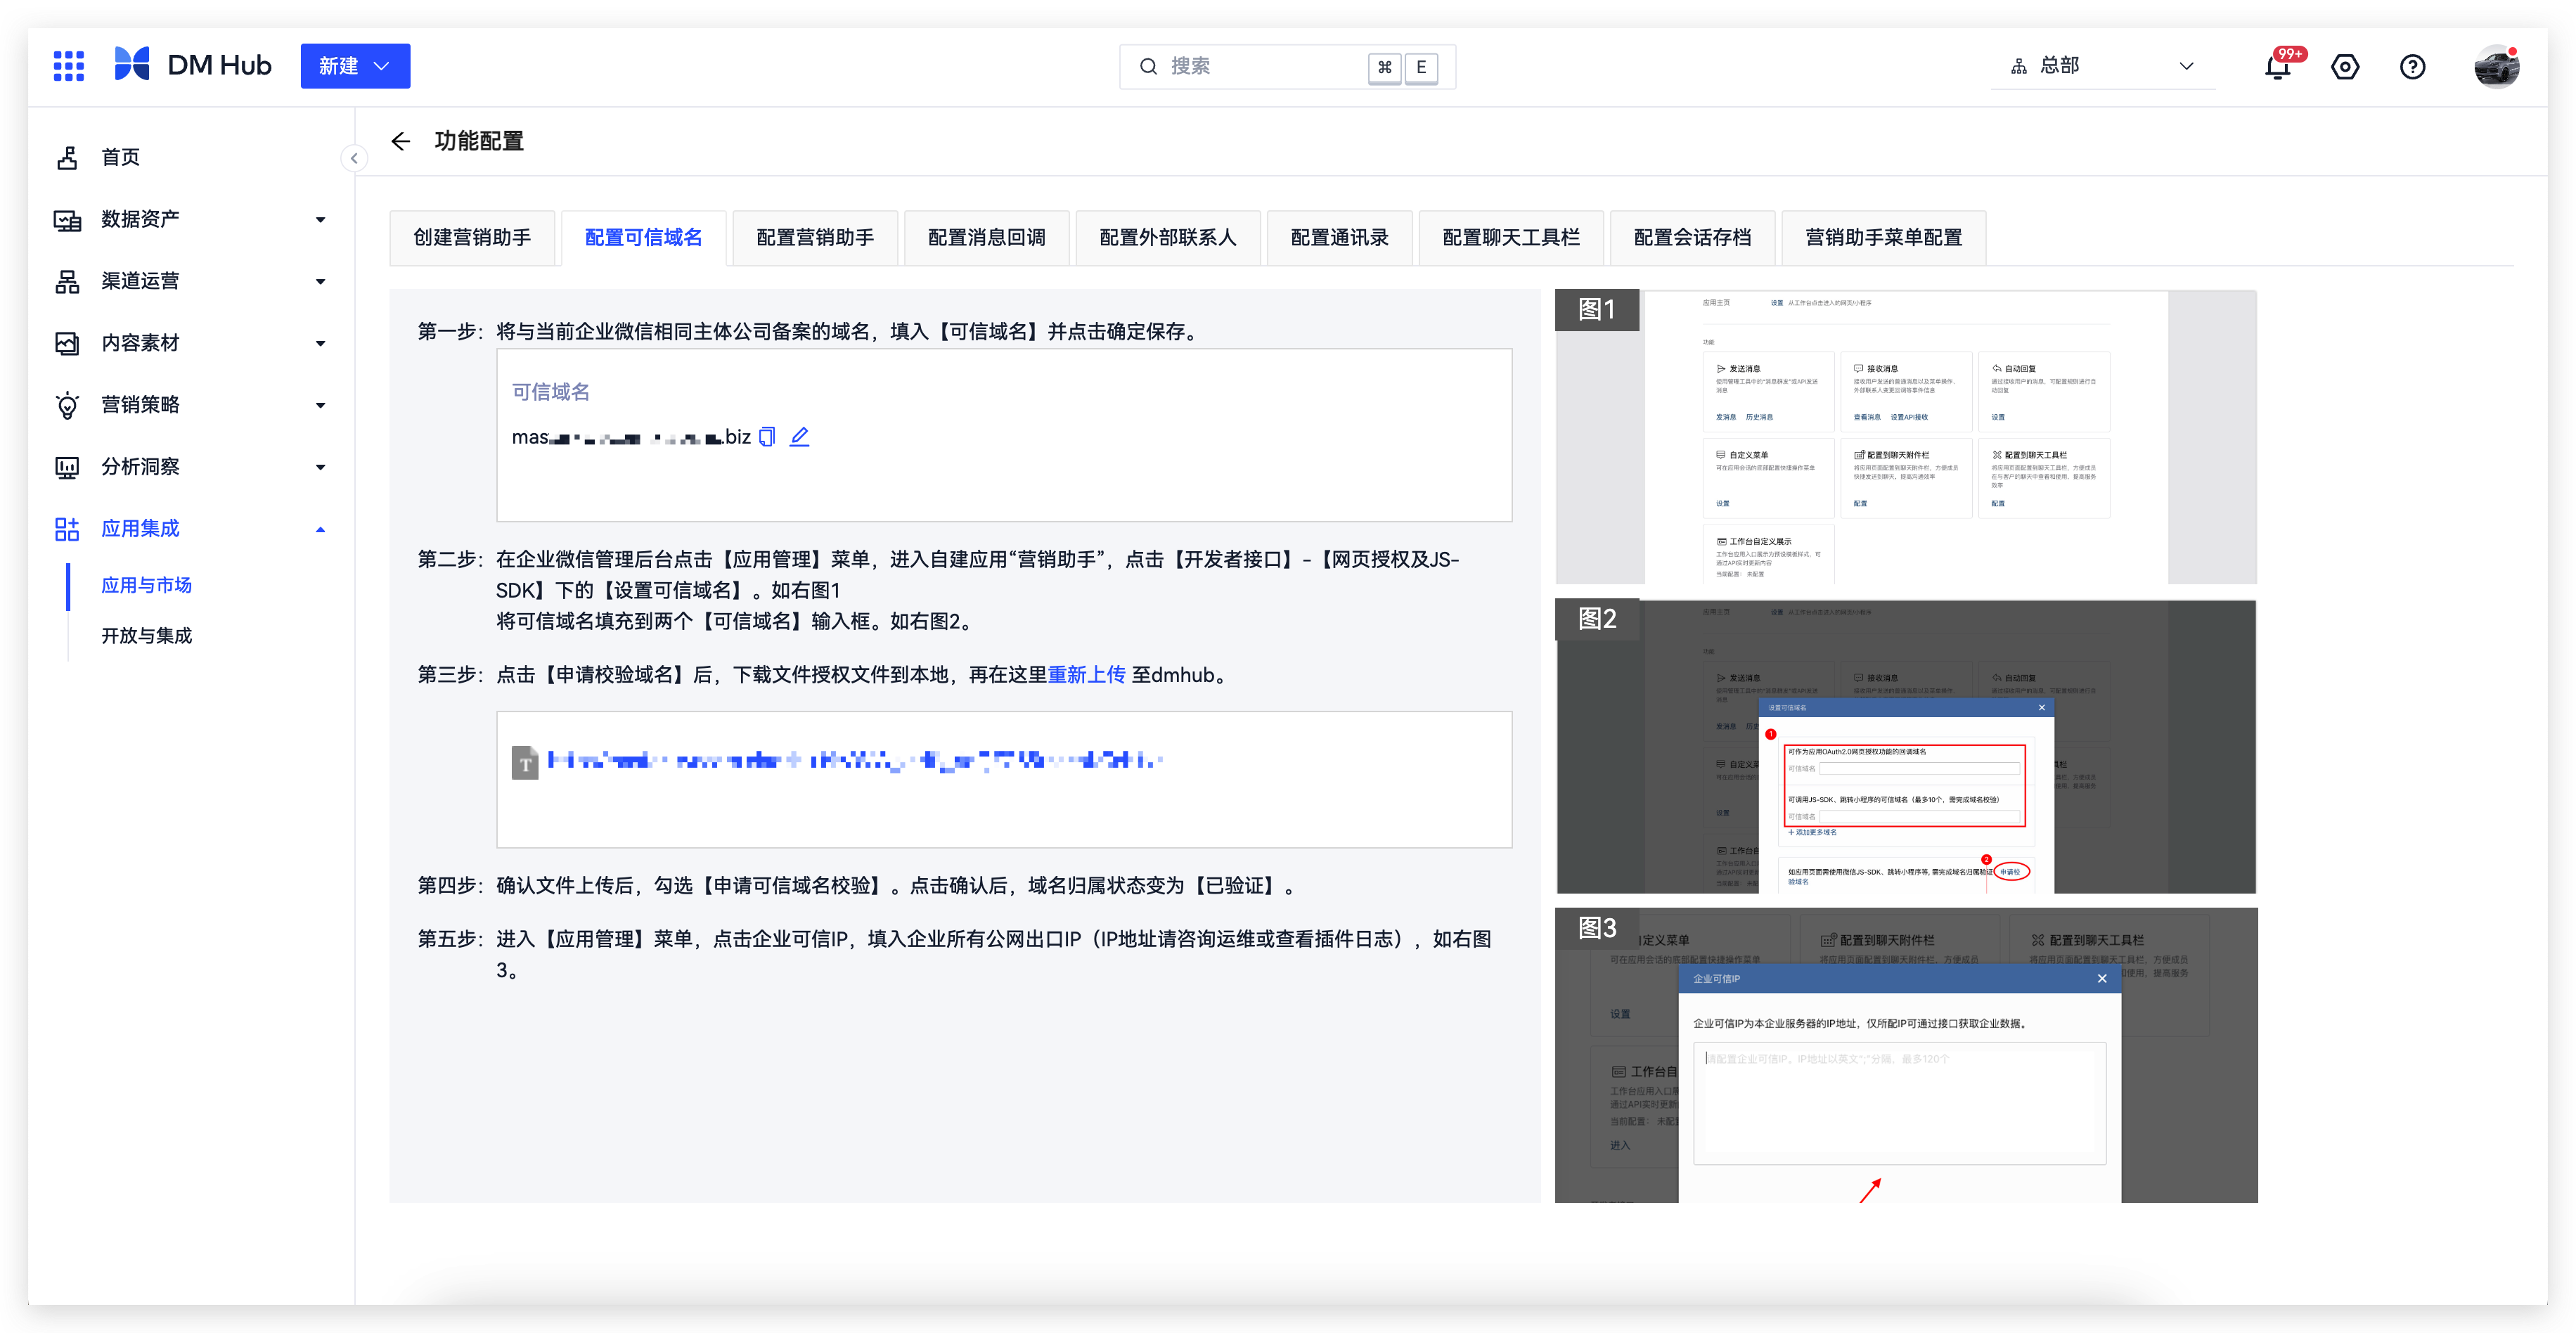Open the 新建 dropdown button

[355, 66]
